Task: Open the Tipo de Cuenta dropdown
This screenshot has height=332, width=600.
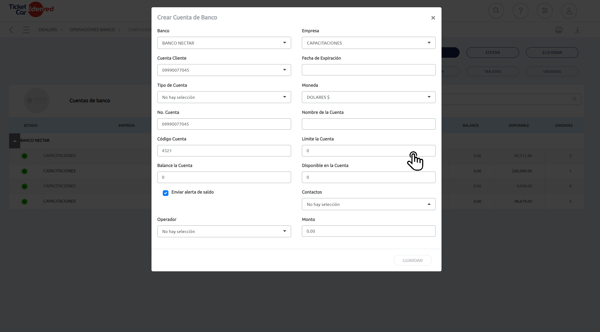Action: tap(224, 97)
